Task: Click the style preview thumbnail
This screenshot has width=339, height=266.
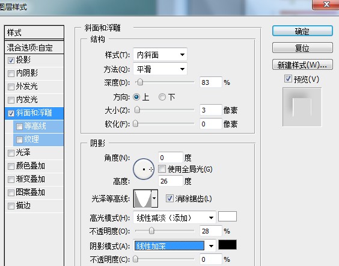Action: tap(302, 107)
